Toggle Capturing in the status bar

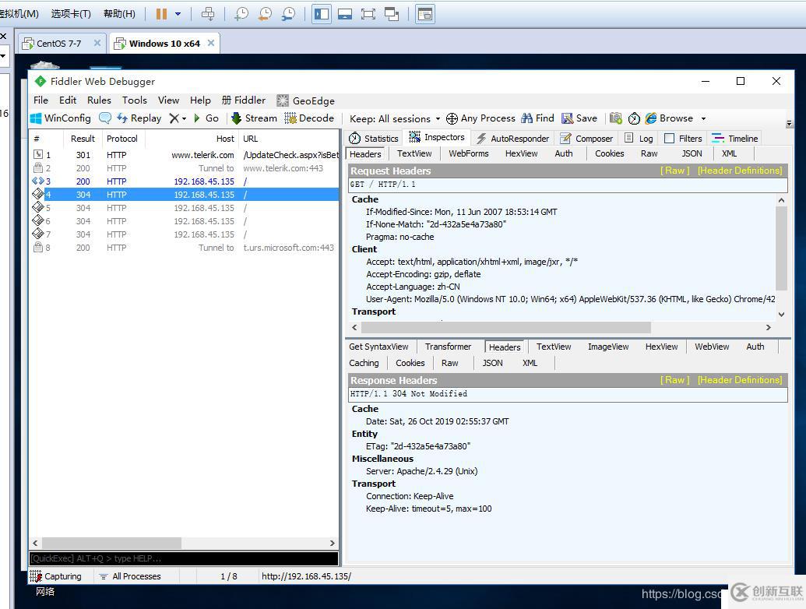click(x=55, y=576)
